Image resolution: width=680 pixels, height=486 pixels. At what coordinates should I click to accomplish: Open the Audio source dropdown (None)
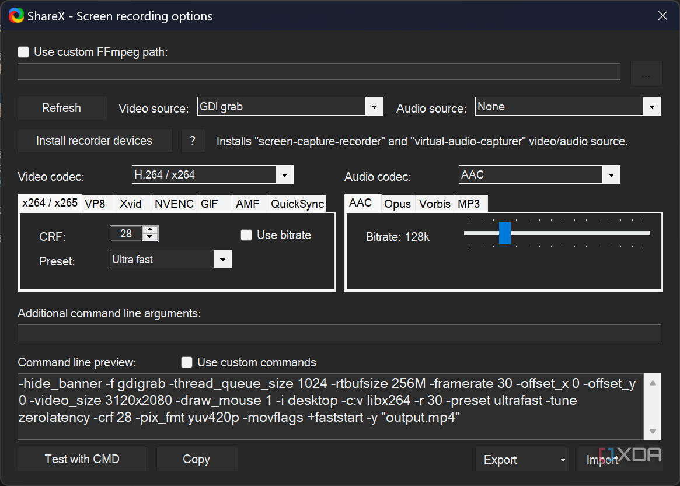click(568, 106)
